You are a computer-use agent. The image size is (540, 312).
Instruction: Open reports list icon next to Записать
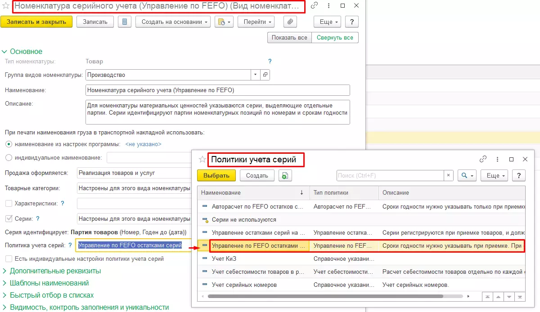125,22
